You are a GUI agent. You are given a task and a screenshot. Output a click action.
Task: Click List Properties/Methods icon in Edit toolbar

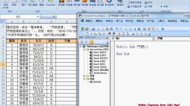click(87, 34)
